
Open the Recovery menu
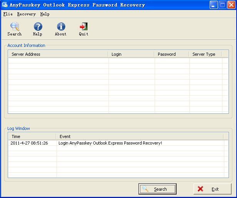pyautogui.click(x=27, y=14)
